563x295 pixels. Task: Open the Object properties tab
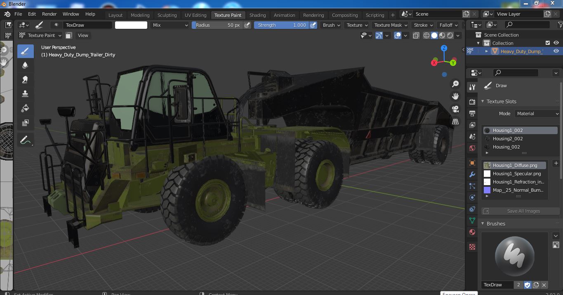[472, 163]
